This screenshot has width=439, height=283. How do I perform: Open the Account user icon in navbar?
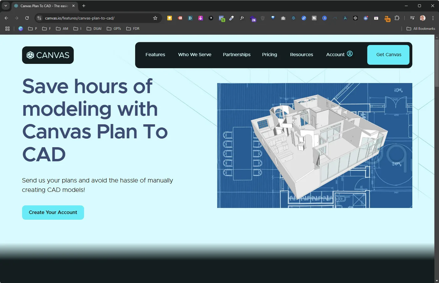[x=350, y=54]
